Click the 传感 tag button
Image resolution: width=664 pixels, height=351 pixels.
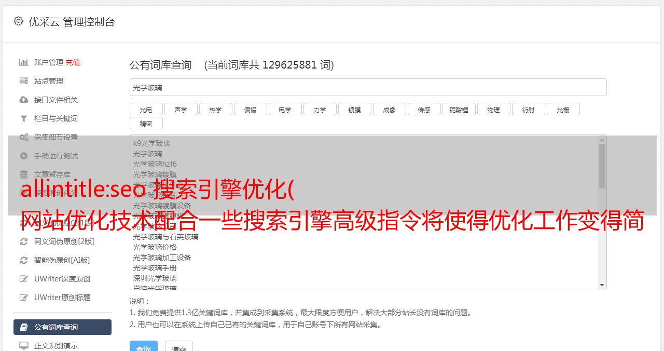point(424,109)
